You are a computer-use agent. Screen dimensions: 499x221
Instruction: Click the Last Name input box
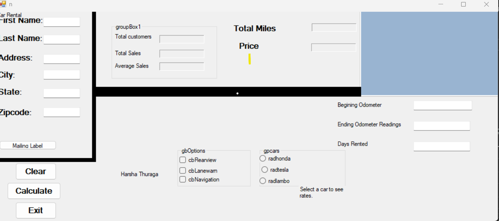[x=62, y=40]
